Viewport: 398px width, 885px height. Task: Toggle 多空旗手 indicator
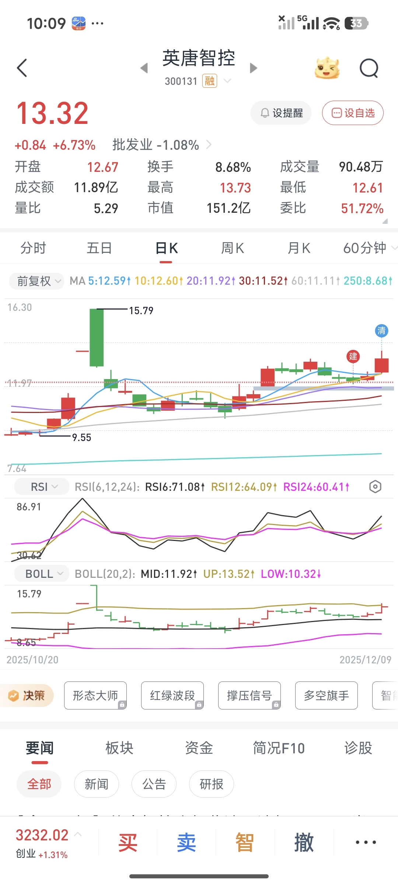[x=327, y=695]
